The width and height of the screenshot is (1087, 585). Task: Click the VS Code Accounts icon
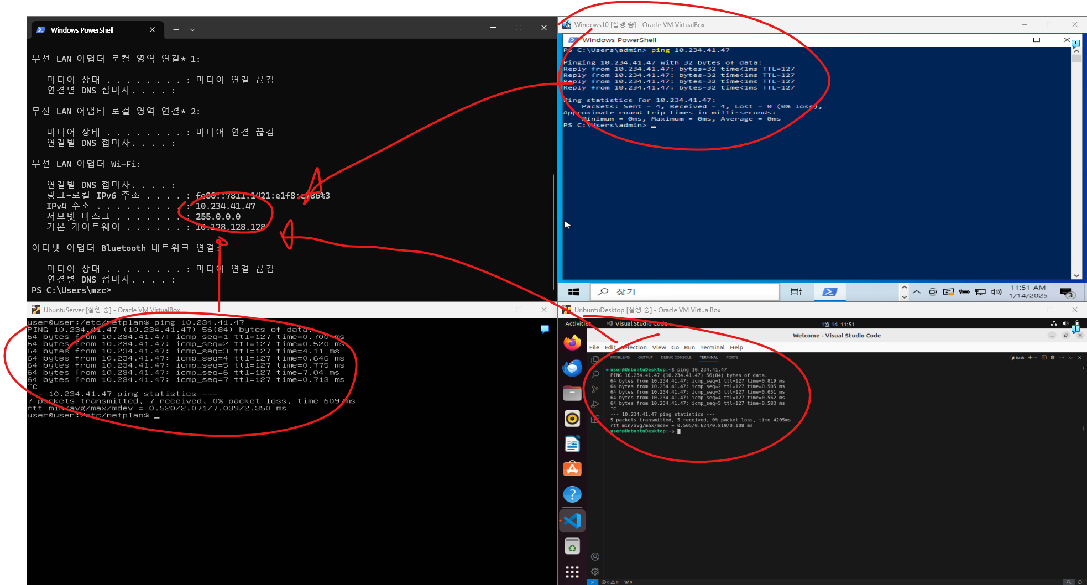pyautogui.click(x=595, y=557)
